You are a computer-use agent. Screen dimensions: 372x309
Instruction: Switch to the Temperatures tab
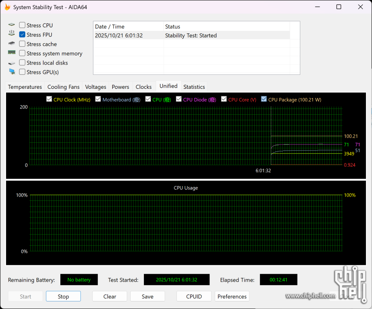coord(25,87)
